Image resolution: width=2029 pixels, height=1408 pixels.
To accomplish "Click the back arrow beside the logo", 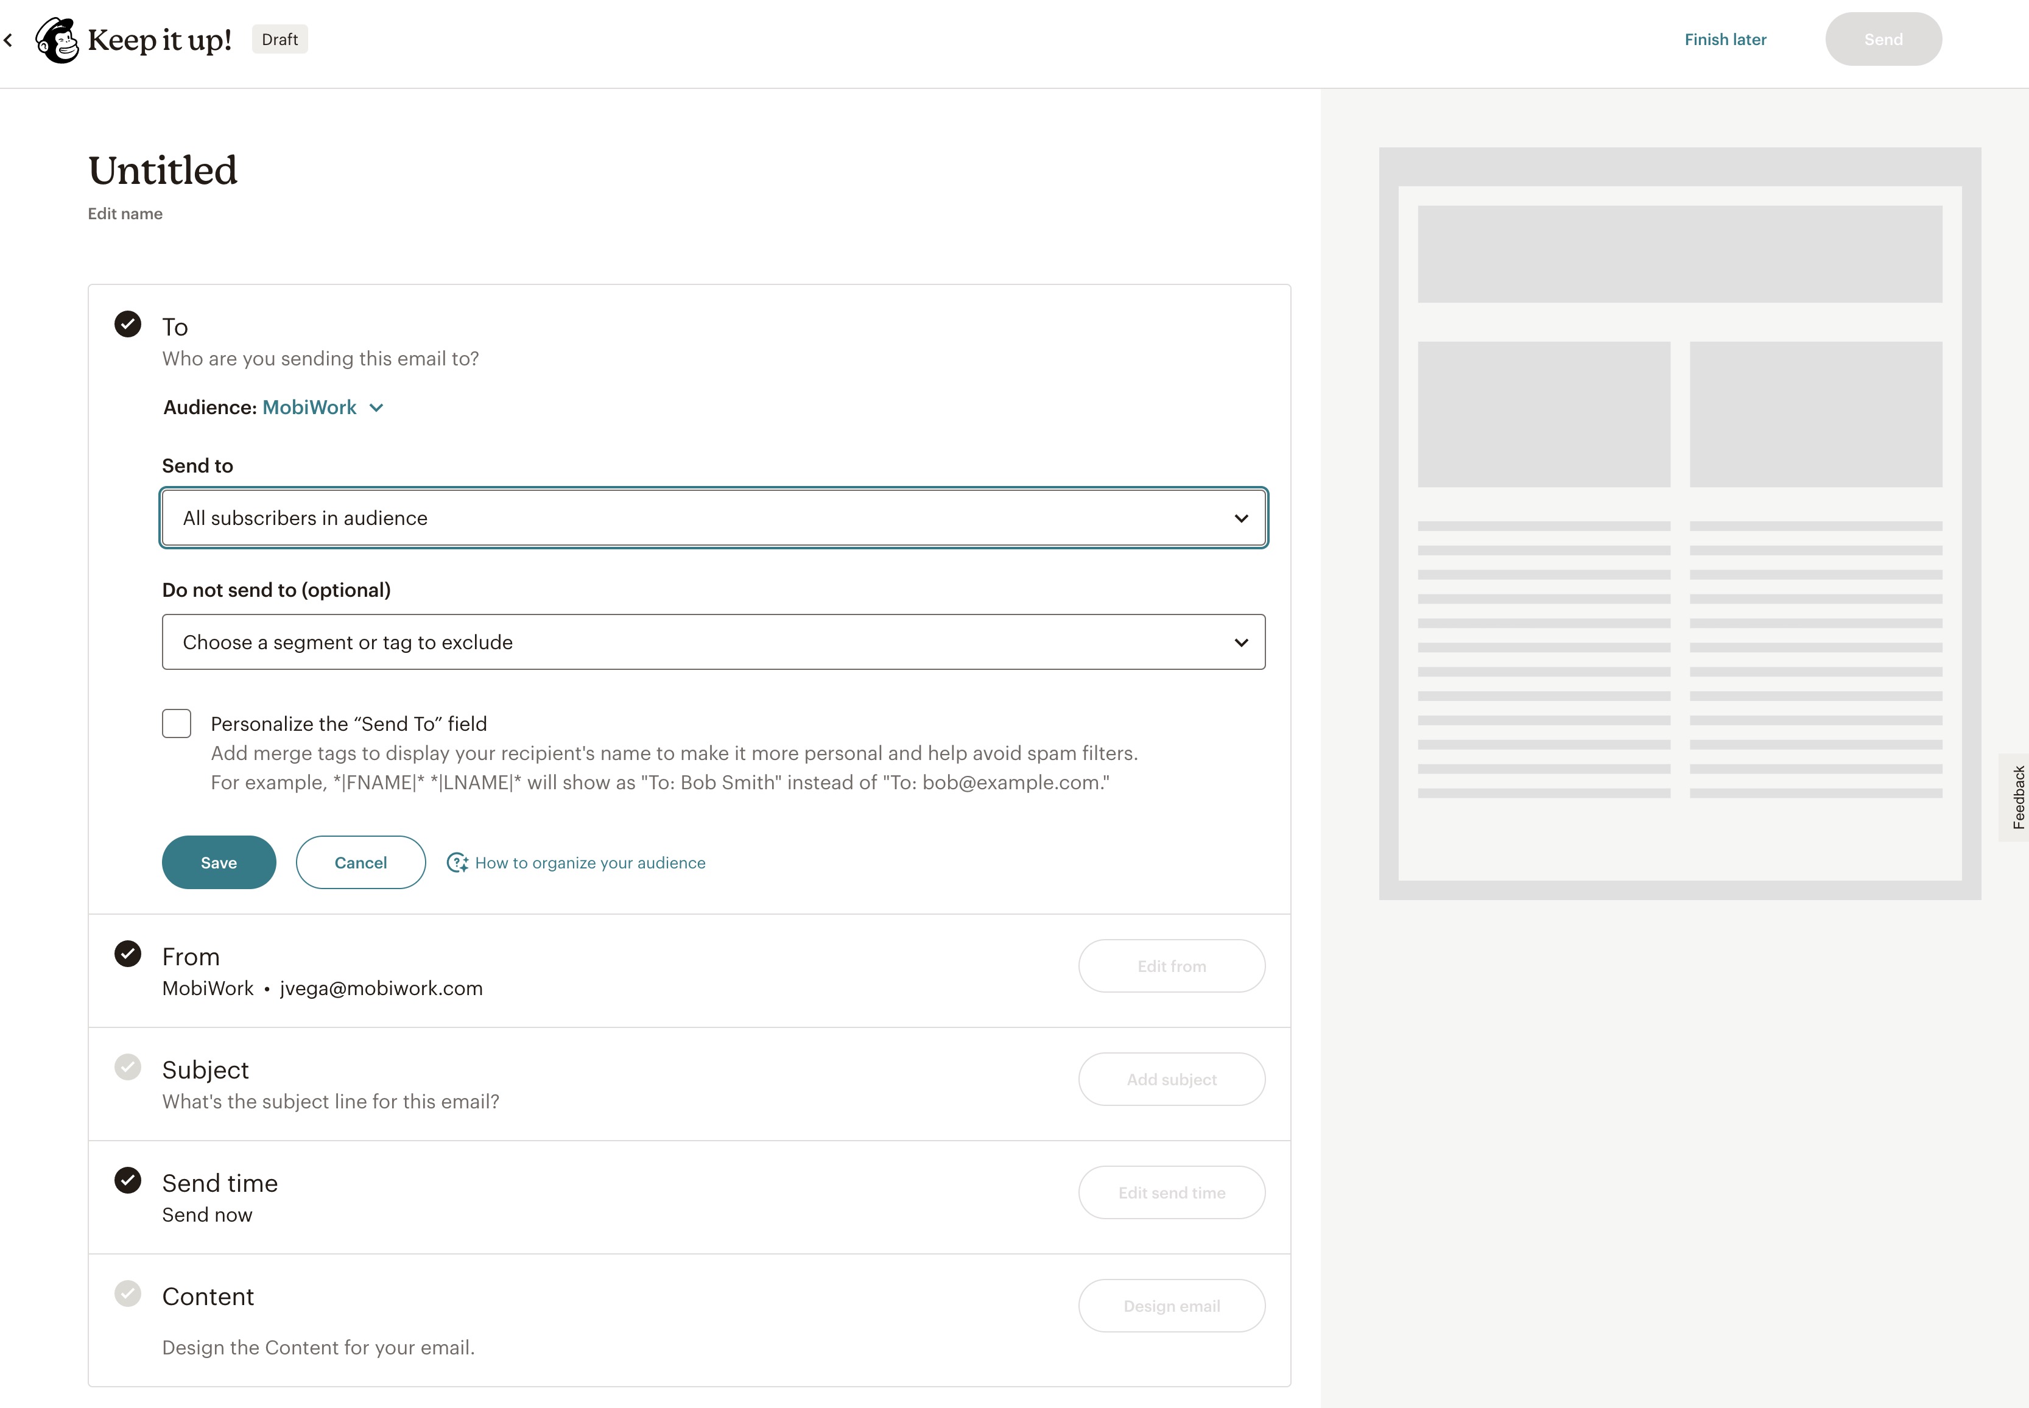I will pyautogui.click(x=9, y=40).
